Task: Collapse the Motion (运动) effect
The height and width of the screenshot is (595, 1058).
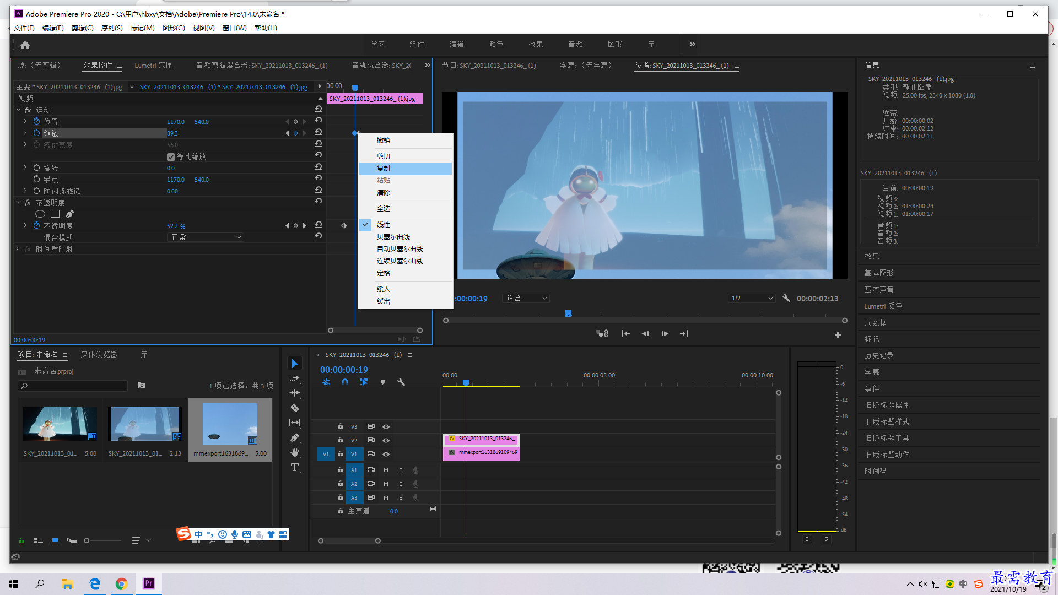Action: (18, 110)
